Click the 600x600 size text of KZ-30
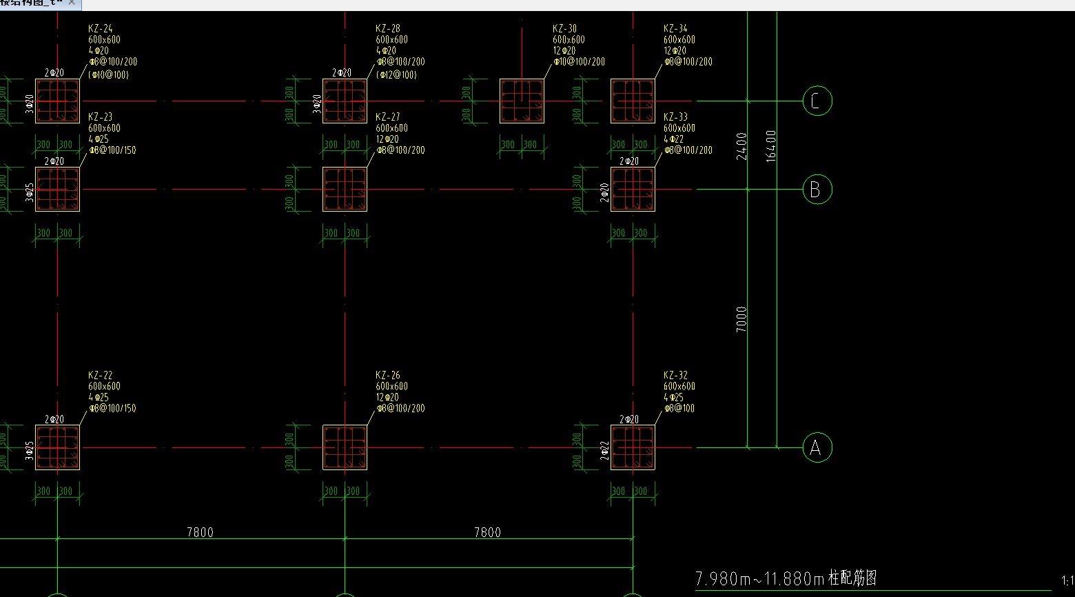This screenshot has height=597, width=1075. 569,40
